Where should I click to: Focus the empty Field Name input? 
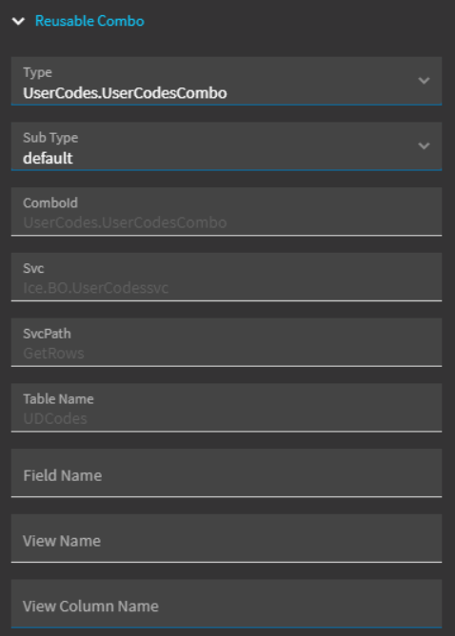point(227,472)
